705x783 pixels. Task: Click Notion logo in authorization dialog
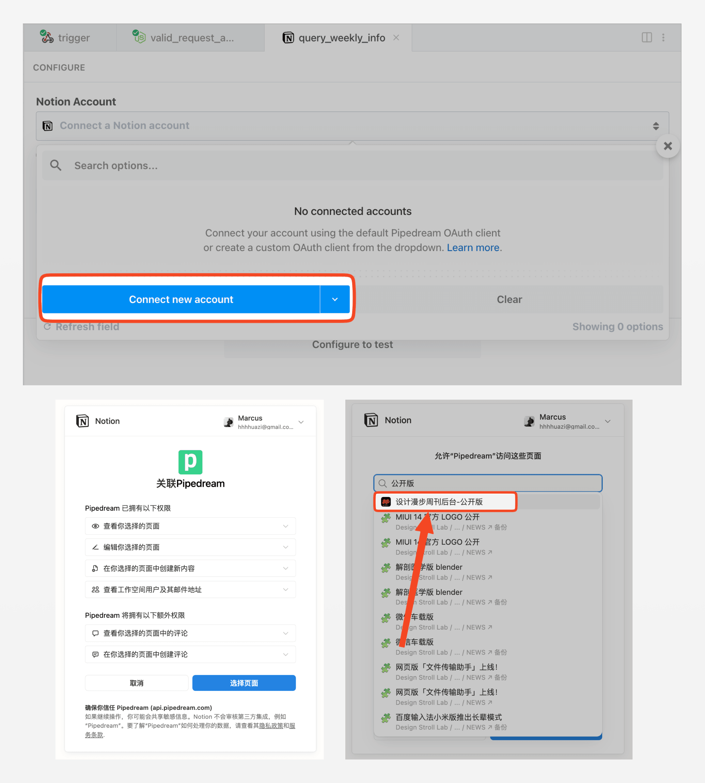point(83,421)
